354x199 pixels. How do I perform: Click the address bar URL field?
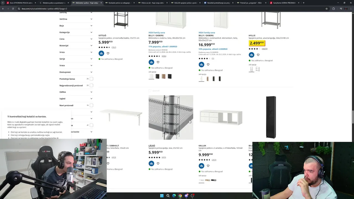click(x=171, y=9)
